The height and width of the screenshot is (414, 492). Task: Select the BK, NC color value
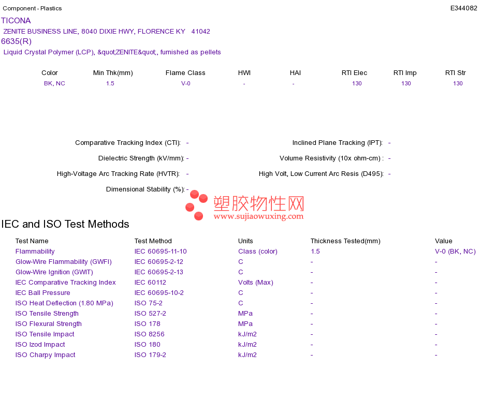[54, 83]
